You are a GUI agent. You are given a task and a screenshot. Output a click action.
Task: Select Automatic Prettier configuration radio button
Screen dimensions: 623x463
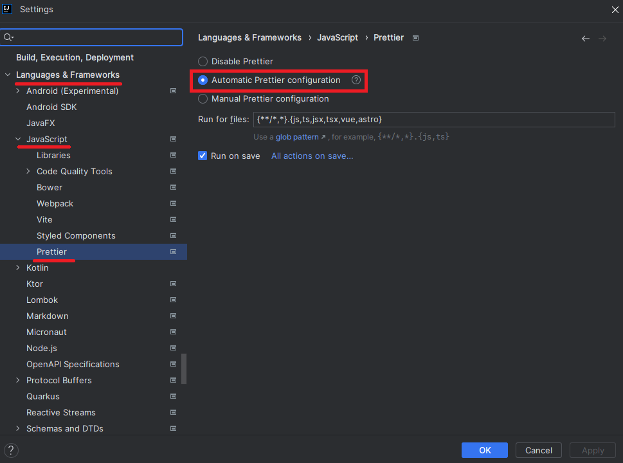(203, 80)
